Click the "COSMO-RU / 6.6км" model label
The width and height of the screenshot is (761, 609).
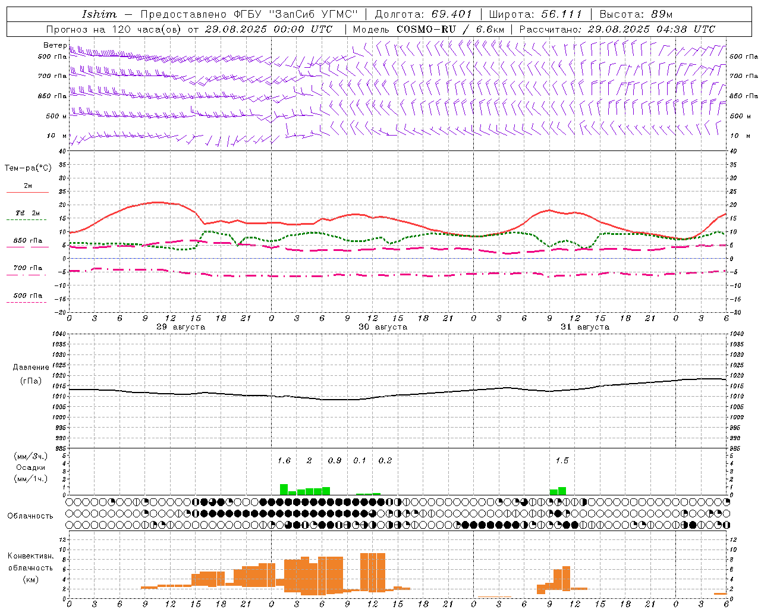click(450, 29)
